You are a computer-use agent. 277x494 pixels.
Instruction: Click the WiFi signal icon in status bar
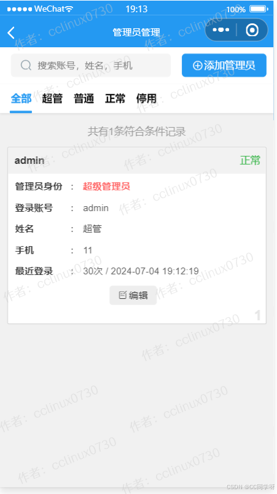pos(69,9)
